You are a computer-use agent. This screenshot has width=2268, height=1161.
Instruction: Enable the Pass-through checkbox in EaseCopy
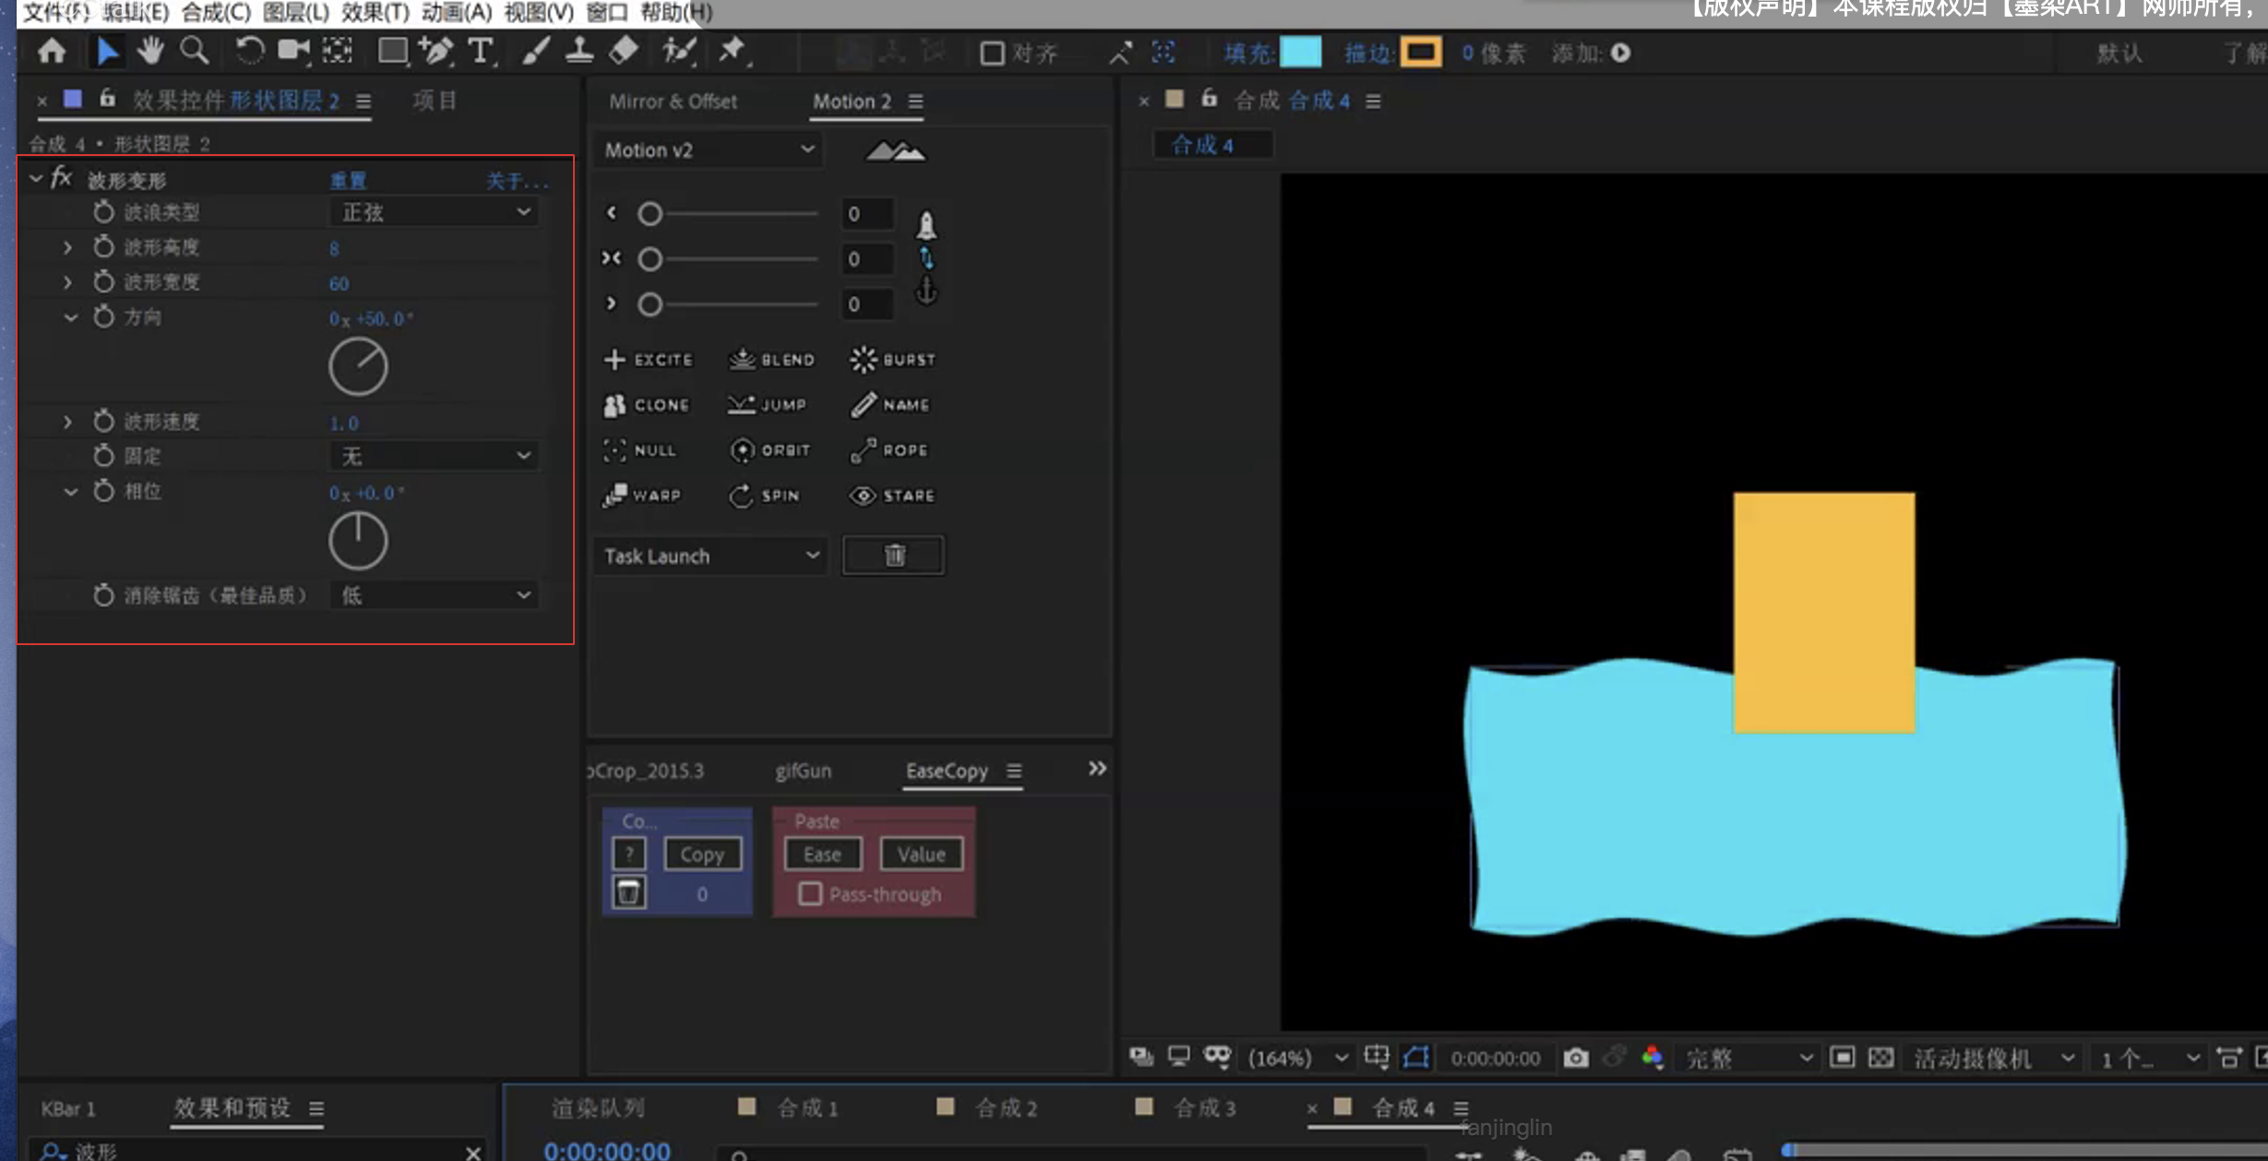coord(809,893)
